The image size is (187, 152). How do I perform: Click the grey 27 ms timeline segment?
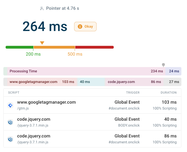(172, 82)
